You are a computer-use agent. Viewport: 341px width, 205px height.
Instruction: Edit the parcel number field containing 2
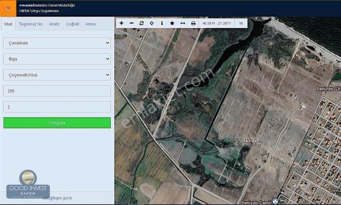[57, 107]
